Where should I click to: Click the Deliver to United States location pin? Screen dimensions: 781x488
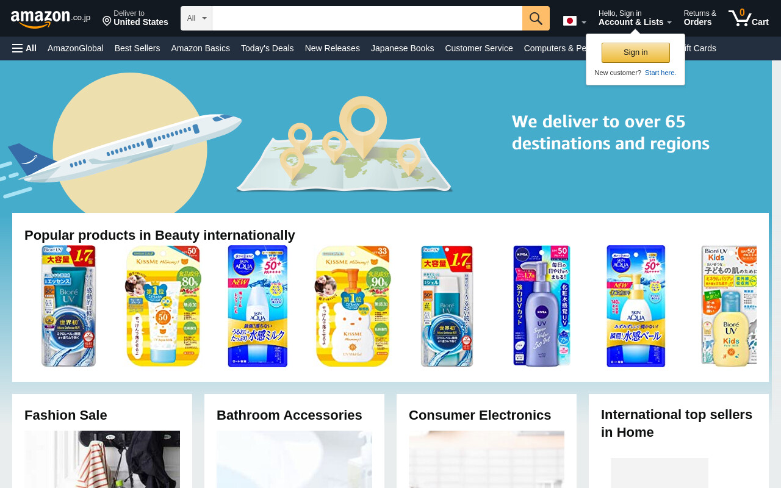pyautogui.click(x=107, y=21)
